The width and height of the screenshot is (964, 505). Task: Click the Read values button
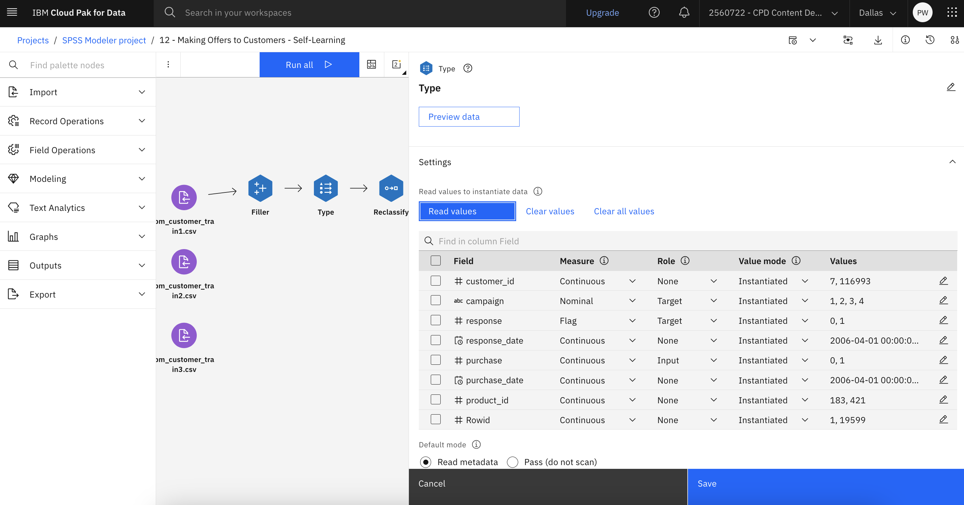point(467,211)
